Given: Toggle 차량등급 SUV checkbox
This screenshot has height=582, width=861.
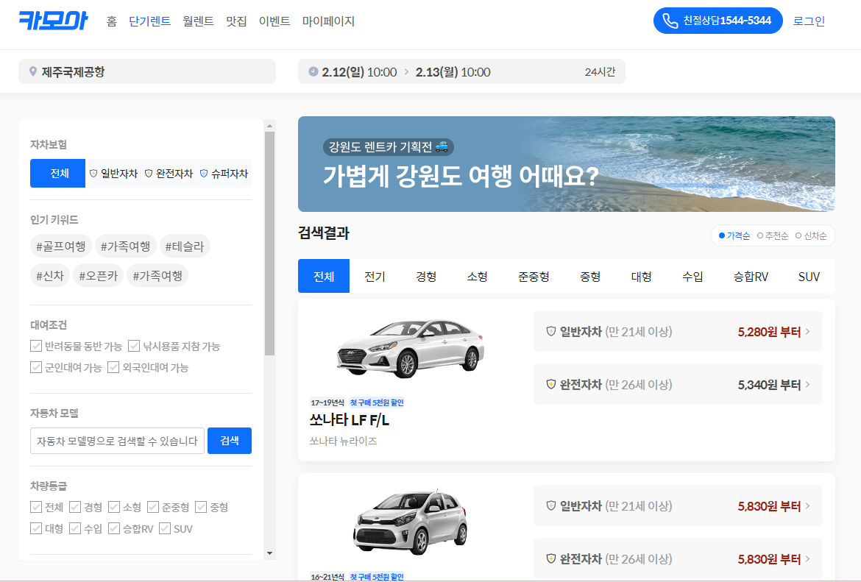Looking at the screenshot, I should click(x=165, y=528).
